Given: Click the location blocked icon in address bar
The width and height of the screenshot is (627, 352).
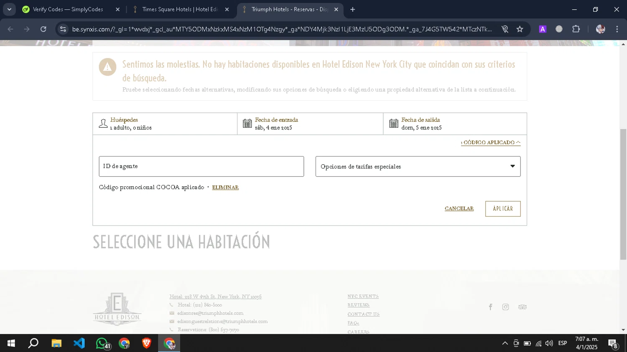Looking at the screenshot, I should point(505,29).
